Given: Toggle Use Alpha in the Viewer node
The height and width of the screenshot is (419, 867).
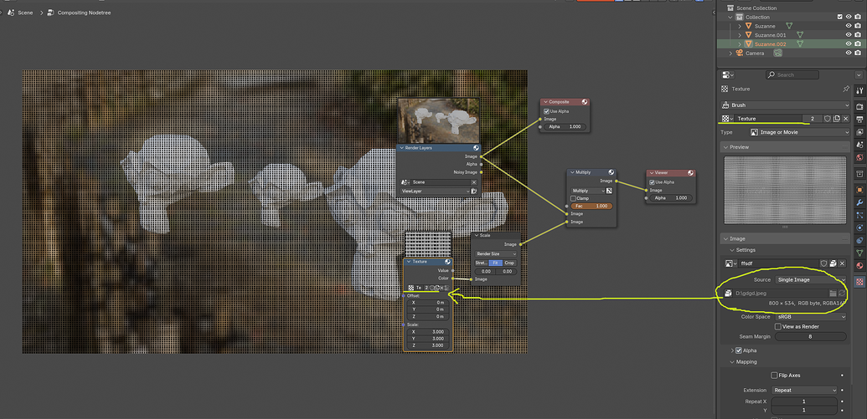Looking at the screenshot, I should (653, 182).
